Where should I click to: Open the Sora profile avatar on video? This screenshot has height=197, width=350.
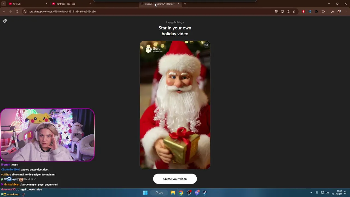tap(149, 50)
